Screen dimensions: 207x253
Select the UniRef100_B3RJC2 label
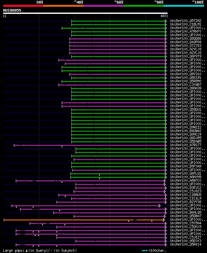(186, 187)
